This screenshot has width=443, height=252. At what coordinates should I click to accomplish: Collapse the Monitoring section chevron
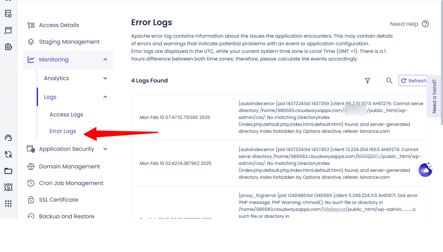point(105,60)
